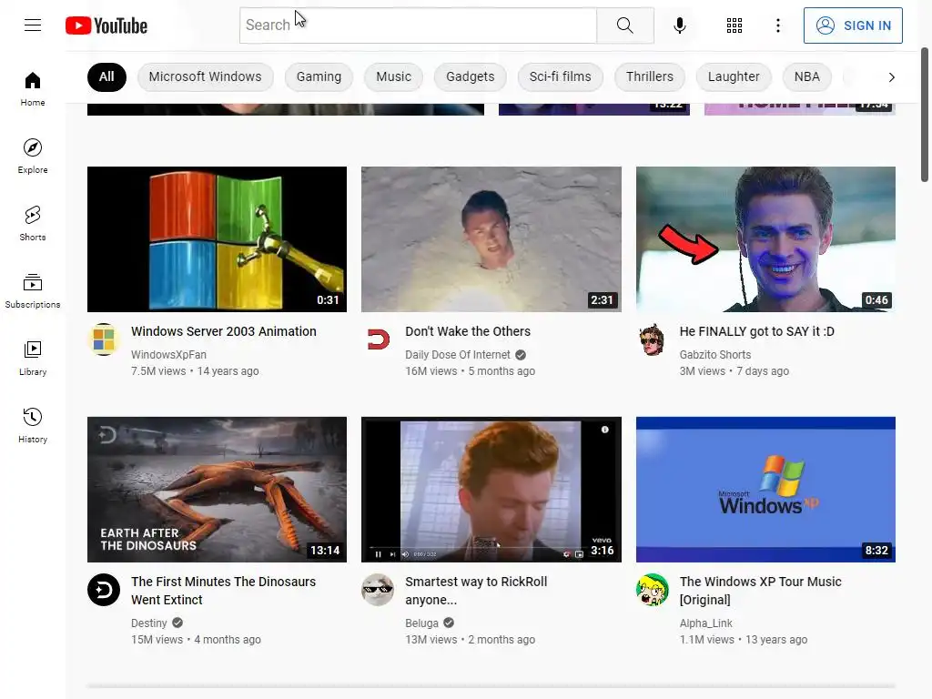Click the magnifier search button
Screen dimensions: 932x699
point(624,25)
